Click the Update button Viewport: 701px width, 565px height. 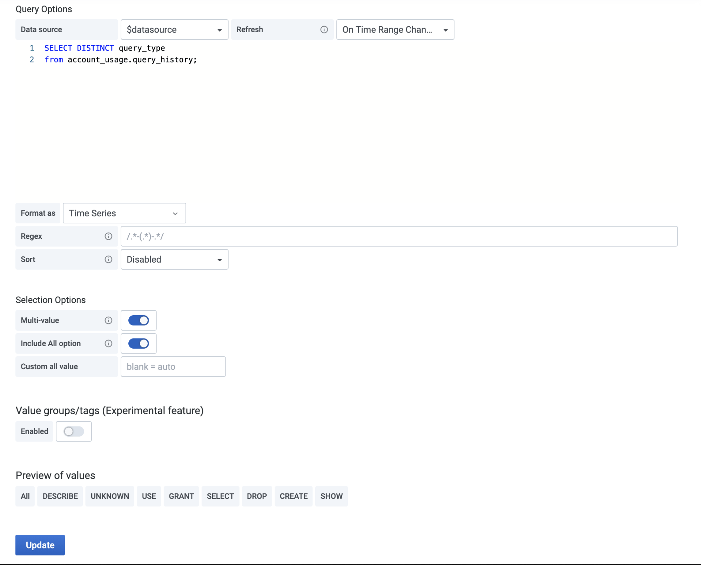point(40,545)
